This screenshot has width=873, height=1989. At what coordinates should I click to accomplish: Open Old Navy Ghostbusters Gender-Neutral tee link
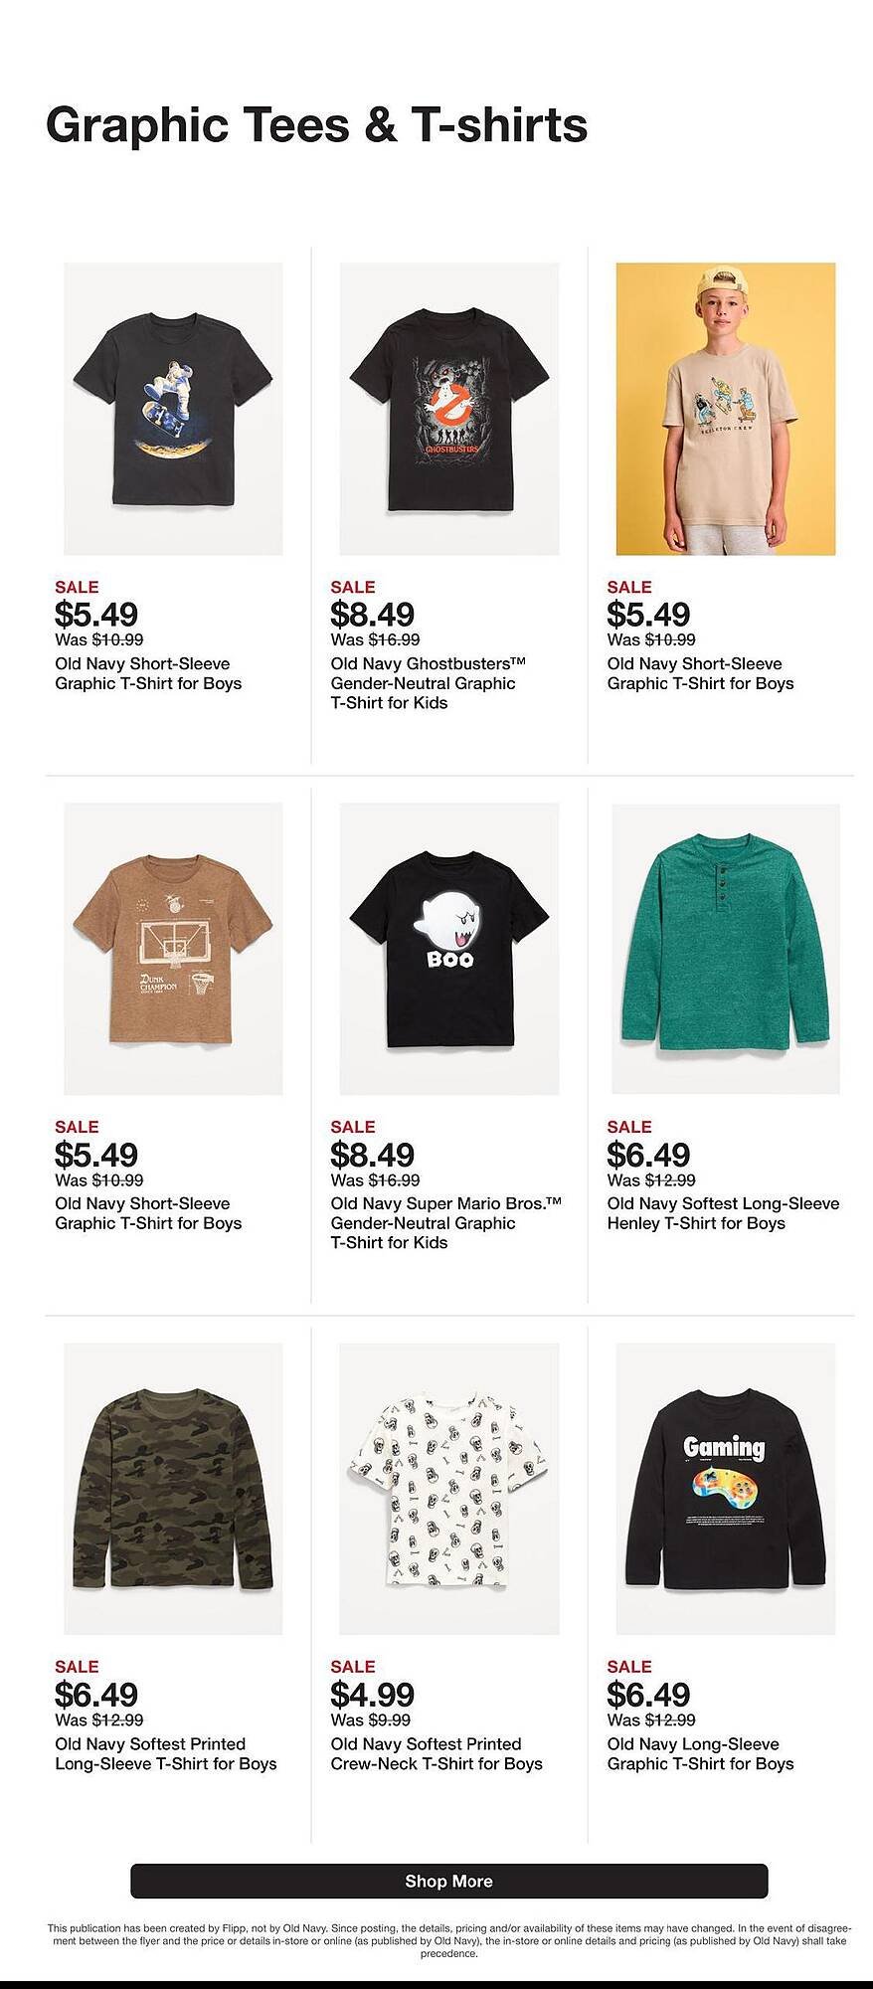coord(428,683)
